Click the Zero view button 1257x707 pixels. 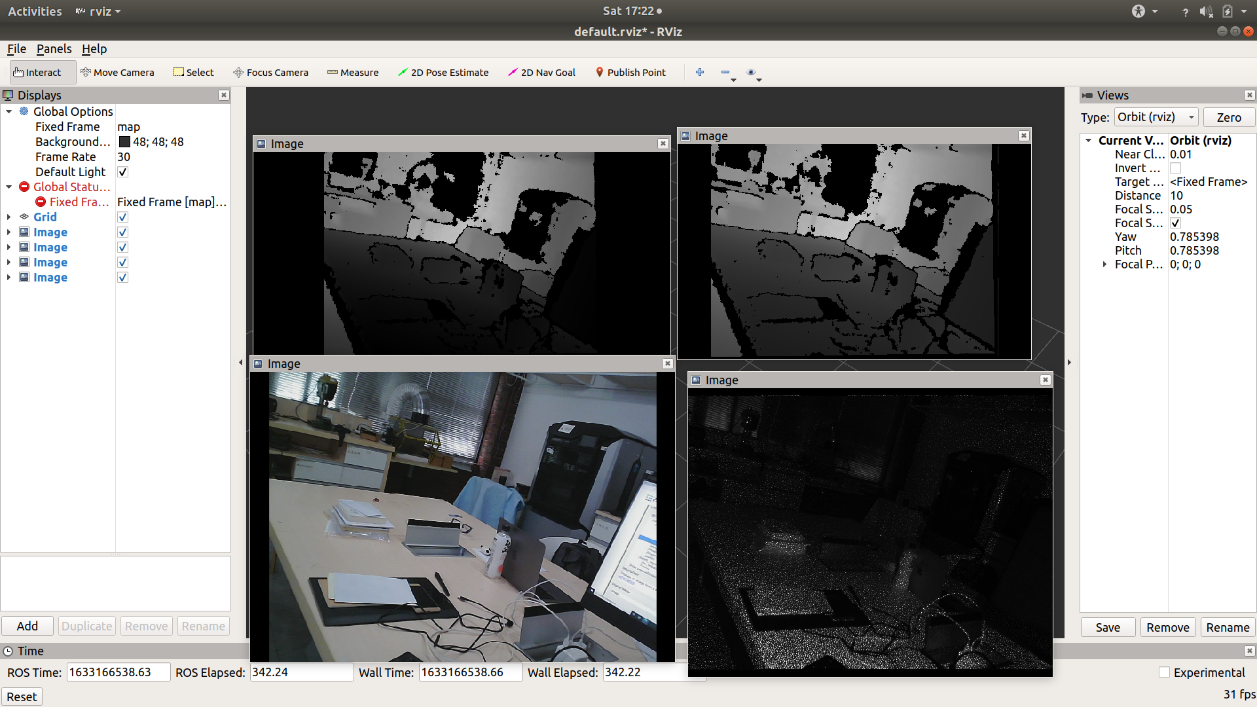click(x=1229, y=117)
